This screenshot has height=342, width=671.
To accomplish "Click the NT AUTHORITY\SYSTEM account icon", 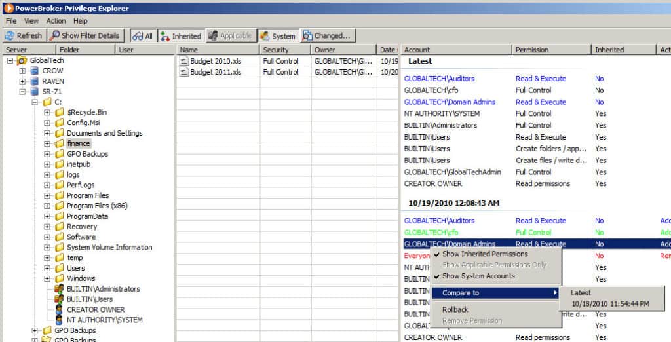I will [60, 320].
